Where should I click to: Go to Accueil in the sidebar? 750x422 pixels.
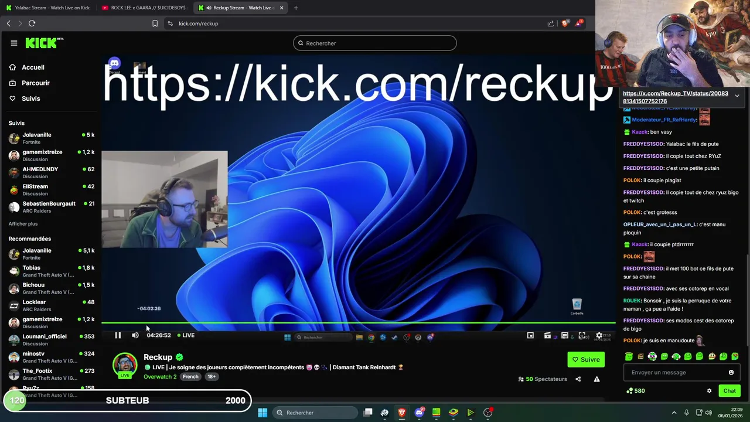pyautogui.click(x=27, y=67)
